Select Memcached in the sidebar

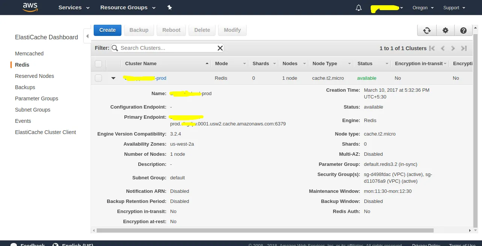coord(29,54)
